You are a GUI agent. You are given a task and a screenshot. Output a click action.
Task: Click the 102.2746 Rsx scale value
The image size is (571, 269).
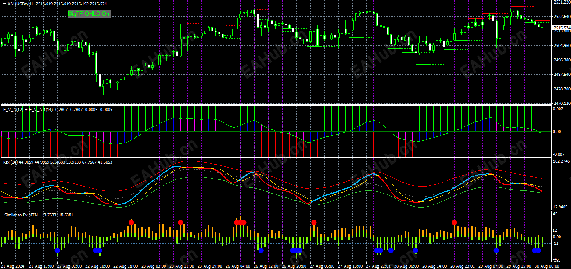click(x=561, y=162)
